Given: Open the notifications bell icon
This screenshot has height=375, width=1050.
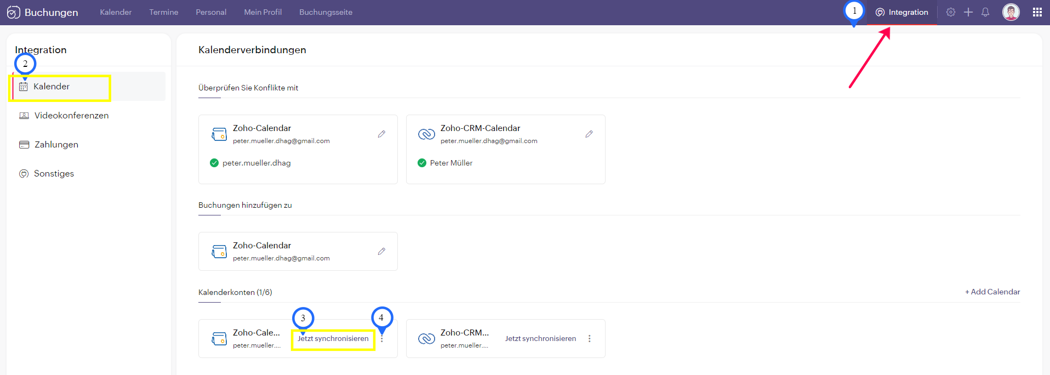Looking at the screenshot, I should tap(985, 12).
